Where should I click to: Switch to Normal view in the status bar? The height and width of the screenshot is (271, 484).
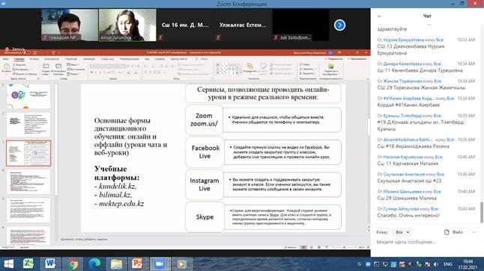click(x=303, y=247)
